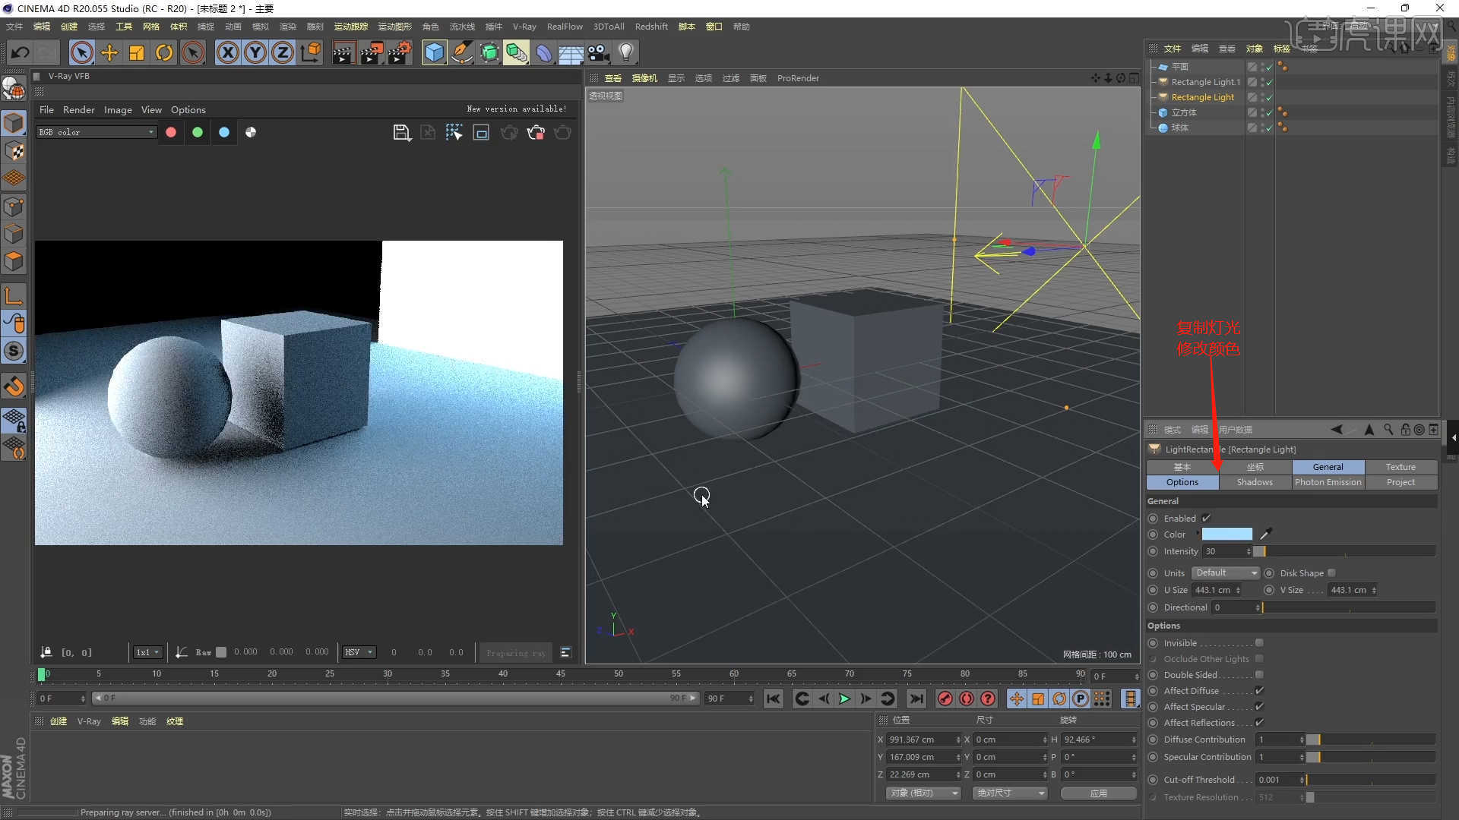Select the Move tool
The image size is (1459, 820).
pyautogui.click(x=109, y=52)
